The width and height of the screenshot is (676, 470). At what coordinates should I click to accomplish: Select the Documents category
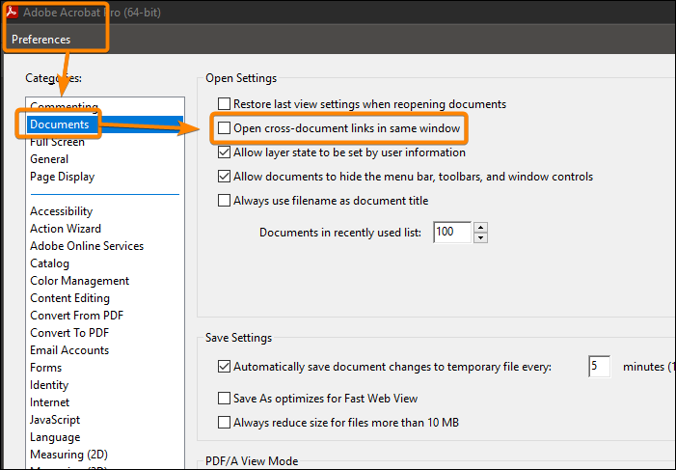tap(105, 124)
